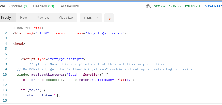Click the 1215 ms response time

(175, 6)
